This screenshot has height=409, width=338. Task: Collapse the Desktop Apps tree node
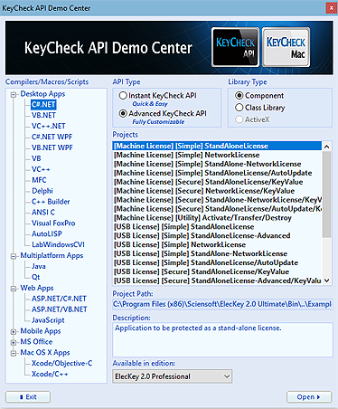click(x=14, y=95)
